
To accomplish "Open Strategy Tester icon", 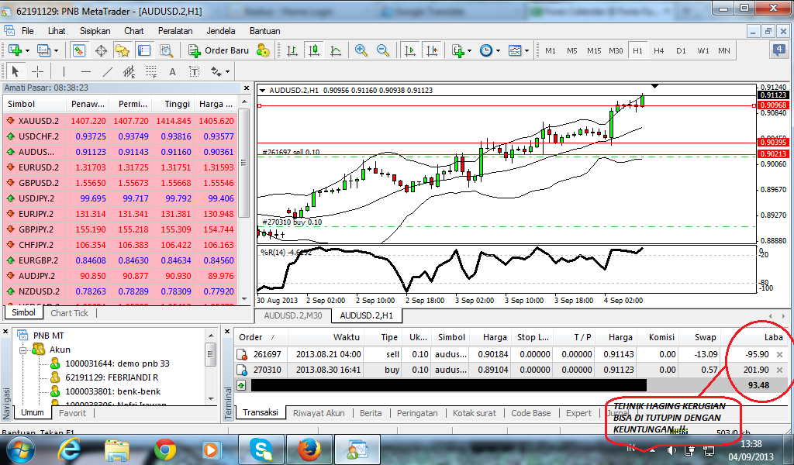I will tap(166, 50).
